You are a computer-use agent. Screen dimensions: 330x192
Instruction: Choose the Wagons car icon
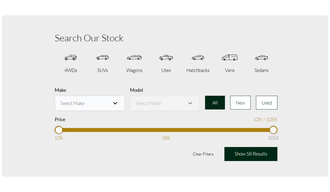pos(134,58)
